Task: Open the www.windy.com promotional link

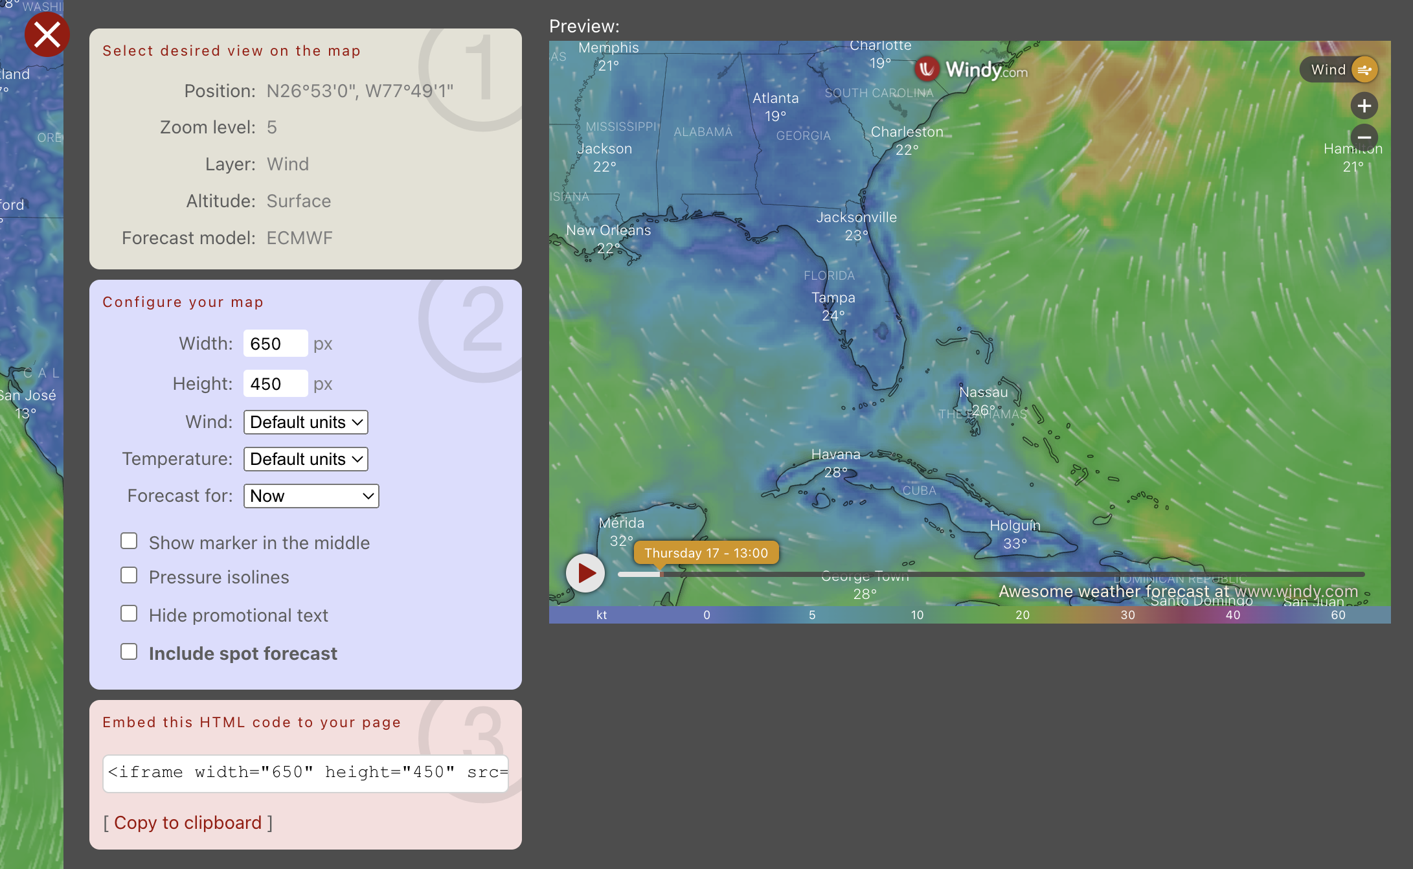Action: coord(1296,591)
